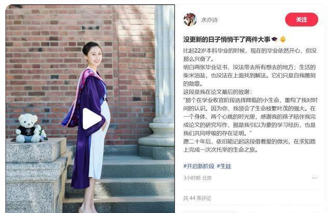The image size is (332, 213).
Task: Click the paragraph starting 明白两张毕业证书
Action: click(x=250, y=76)
